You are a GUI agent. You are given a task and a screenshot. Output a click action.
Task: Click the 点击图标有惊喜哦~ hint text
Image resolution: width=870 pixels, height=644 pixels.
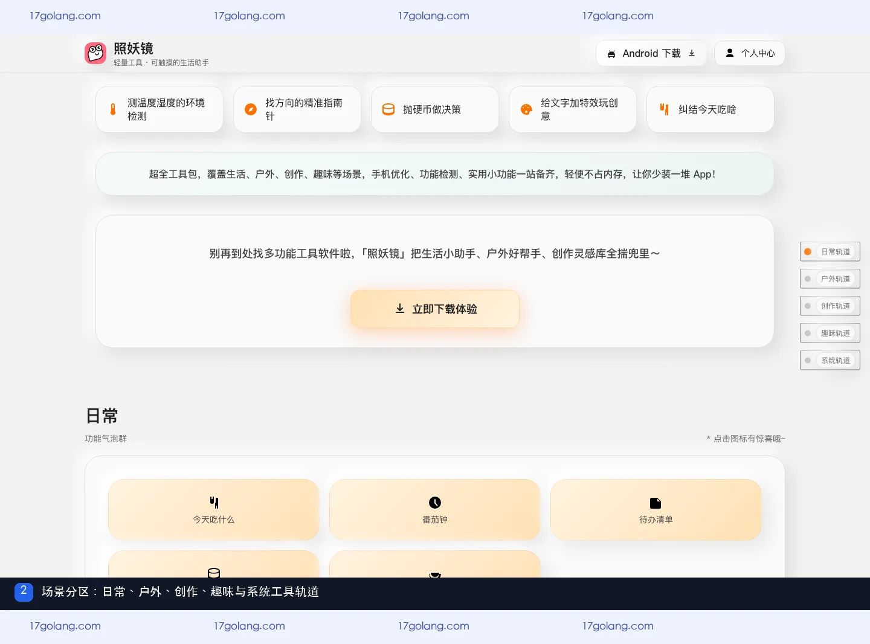point(746,439)
